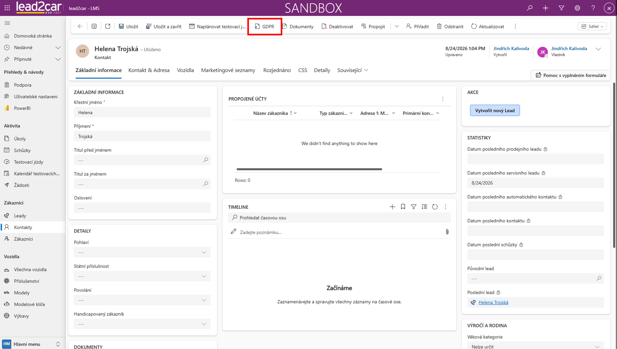Open toolbar overflow more commands
The image size is (617, 349).
pos(515,26)
